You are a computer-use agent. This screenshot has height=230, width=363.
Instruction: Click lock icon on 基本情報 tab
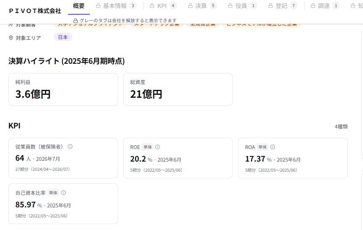98,5
